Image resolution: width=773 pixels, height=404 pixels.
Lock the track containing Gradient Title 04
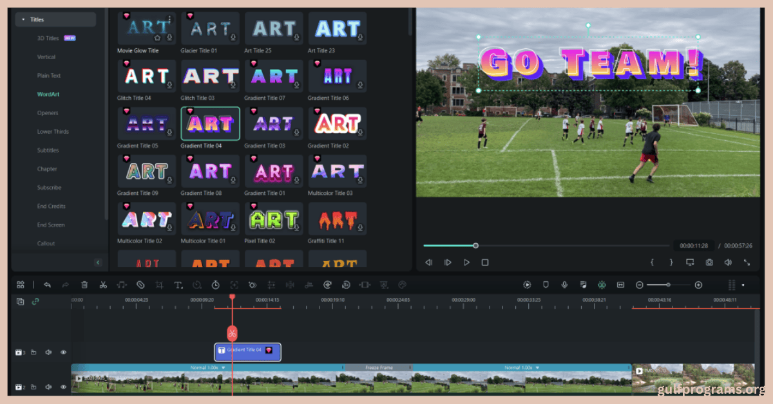click(33, 353)
